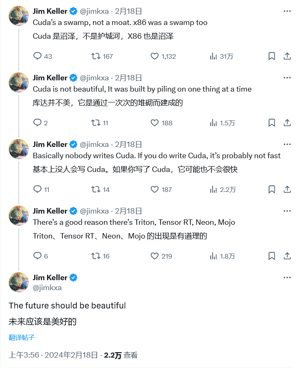Retweet the 'Basically nobody writes Cuda' tweet

click(x=95, y=189)
